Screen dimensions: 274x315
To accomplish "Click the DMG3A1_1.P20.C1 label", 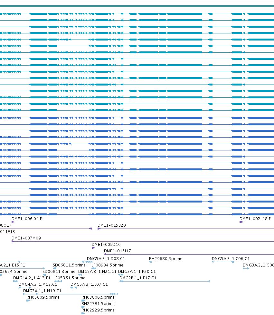I will [137, 271].
